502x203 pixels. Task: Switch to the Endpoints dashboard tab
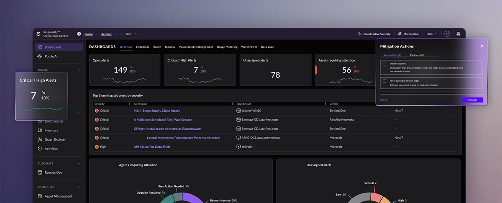tap(142, 47)
